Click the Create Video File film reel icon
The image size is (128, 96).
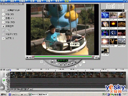pos(3,10)
